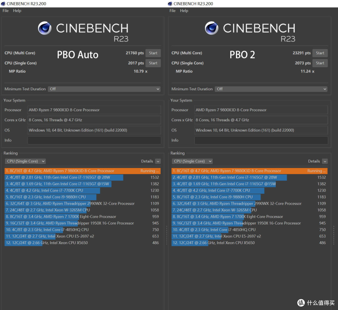Expand the CPU (Single Core) ranking selector on right
Image resolution: width=338 pixels, height=310 pixels.
pyautogui.click(x=192, y=161)
